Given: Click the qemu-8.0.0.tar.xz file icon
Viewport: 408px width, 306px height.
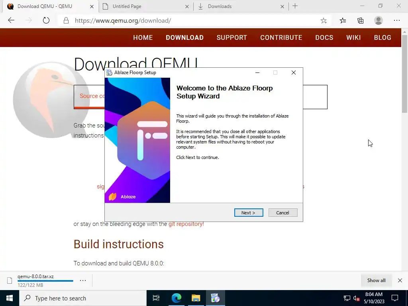Looking at the screenshot, I should coord(10,280).
